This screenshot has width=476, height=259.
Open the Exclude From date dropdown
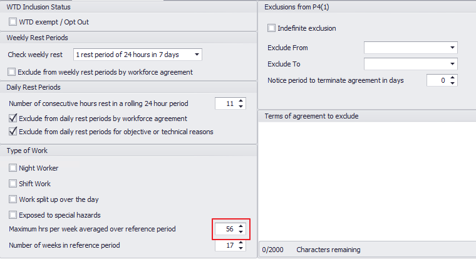[x=452, y=48]
